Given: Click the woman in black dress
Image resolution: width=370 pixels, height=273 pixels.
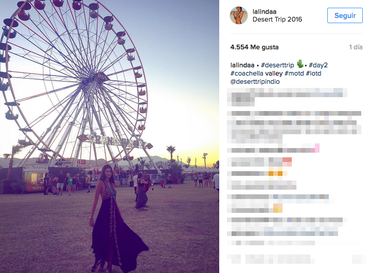Looking at the screenshot, I should pyautogui.click(x=116, y=219).
